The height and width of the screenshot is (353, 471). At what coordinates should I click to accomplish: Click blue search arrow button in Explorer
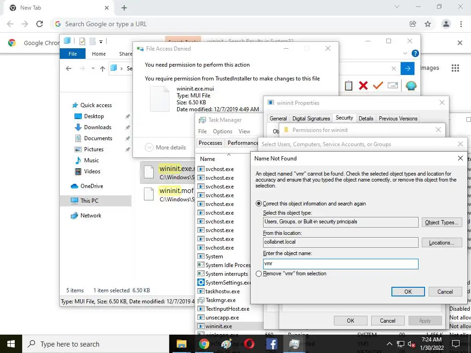tap(408, 68)
